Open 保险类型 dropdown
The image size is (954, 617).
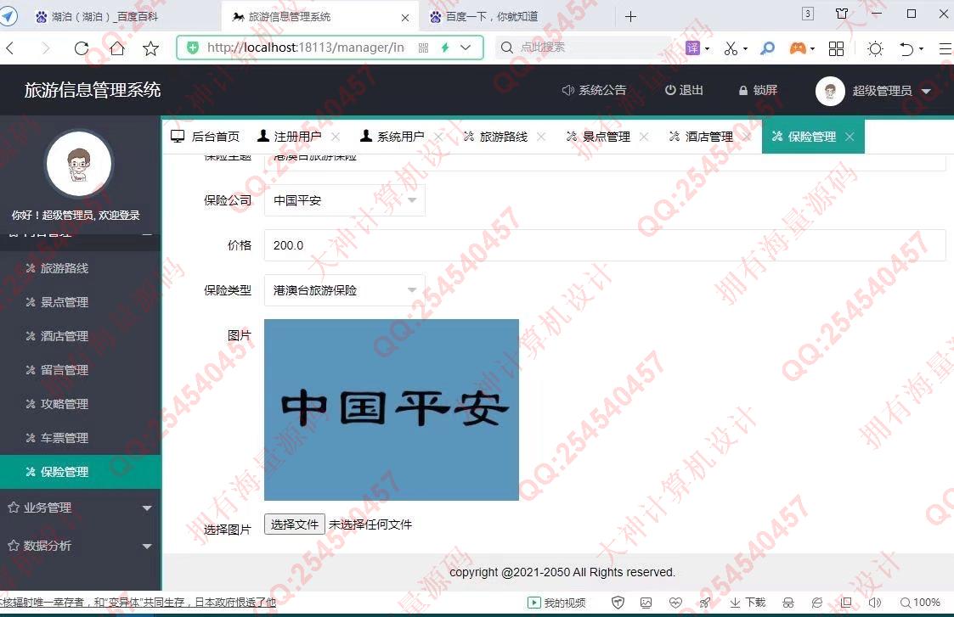(x=344, y=290)
